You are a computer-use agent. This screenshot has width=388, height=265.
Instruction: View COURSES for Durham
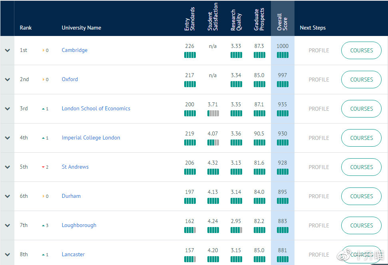(x=361, y=197)
